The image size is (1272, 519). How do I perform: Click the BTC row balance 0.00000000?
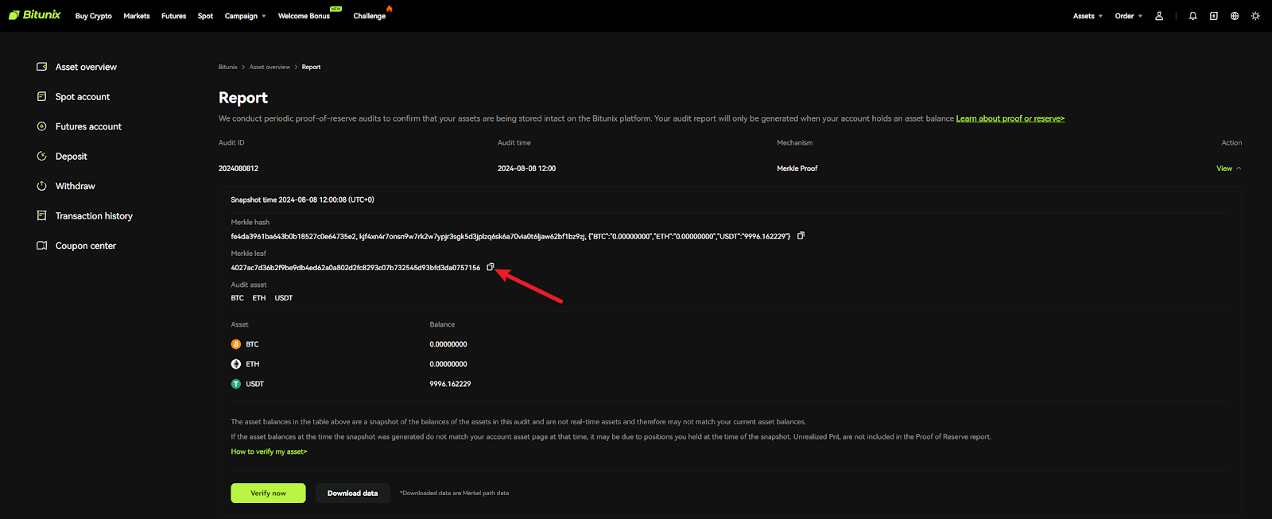448,344
